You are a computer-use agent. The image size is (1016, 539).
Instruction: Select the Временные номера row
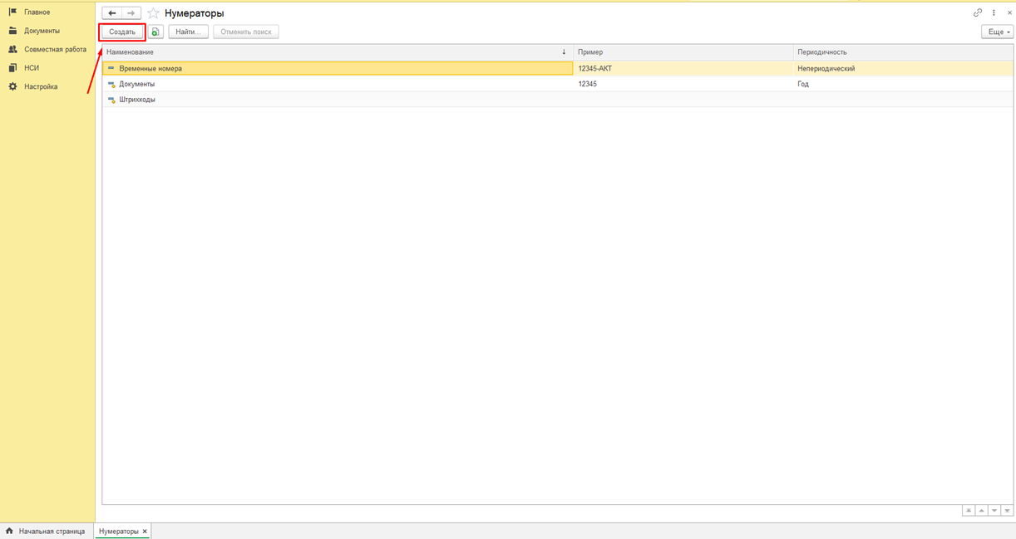(557, 68)
